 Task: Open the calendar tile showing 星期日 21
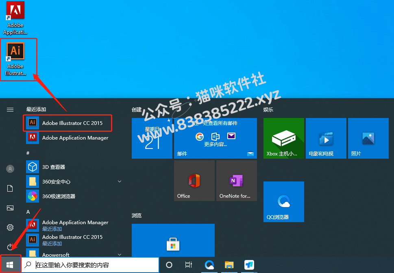[x=152, y=138]
